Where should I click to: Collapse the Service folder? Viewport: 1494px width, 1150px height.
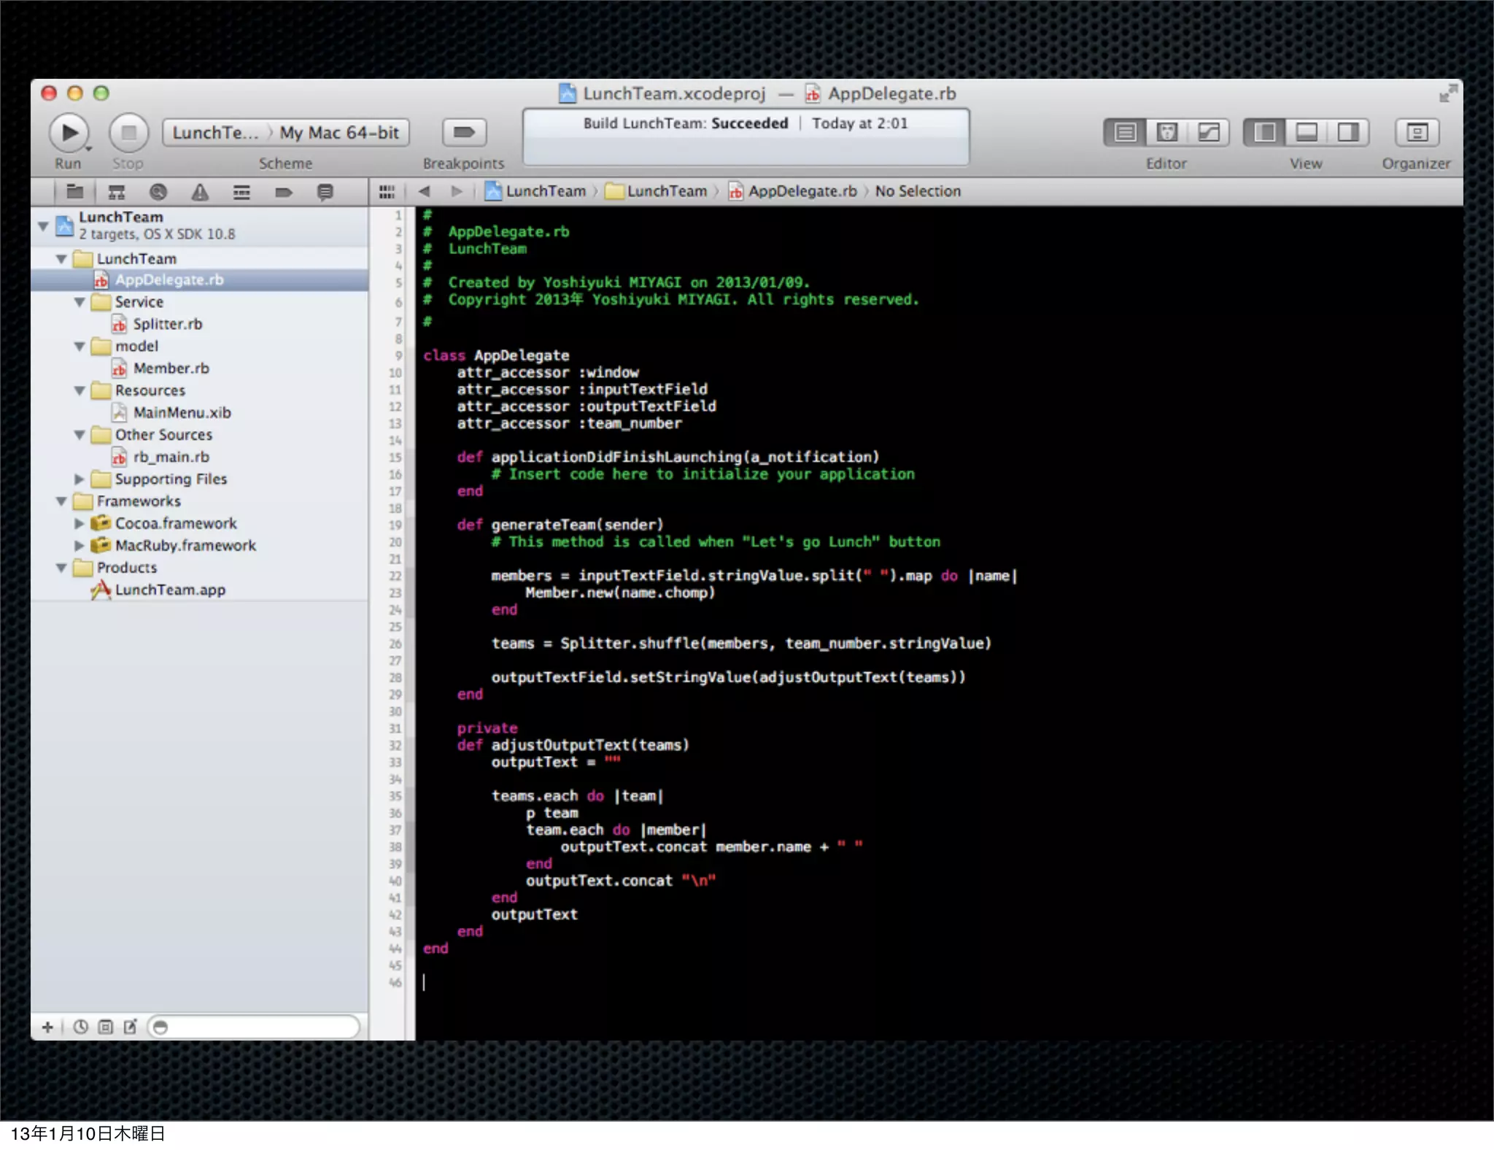click(x=80, y=302)
